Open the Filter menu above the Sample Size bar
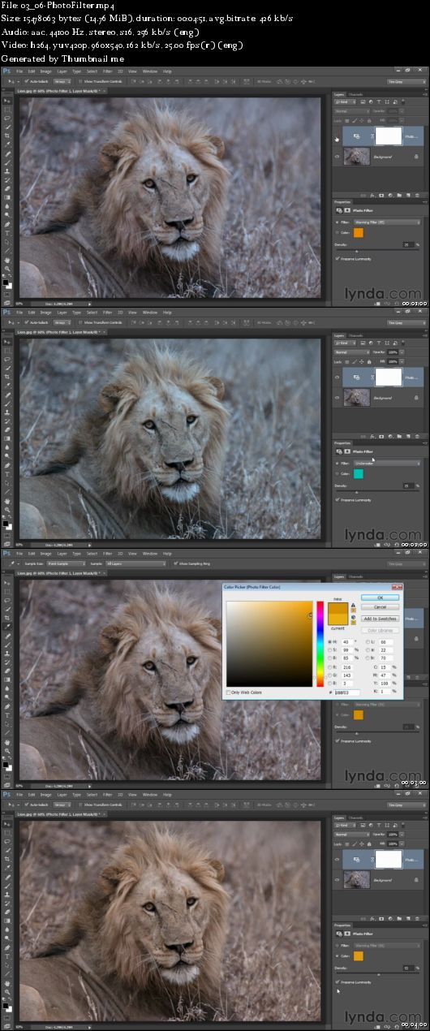Image resolution: width=430 pixels, height=1031 pixels. (107, 554)
